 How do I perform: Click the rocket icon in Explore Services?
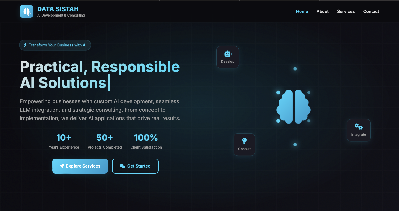pos(62,166)
